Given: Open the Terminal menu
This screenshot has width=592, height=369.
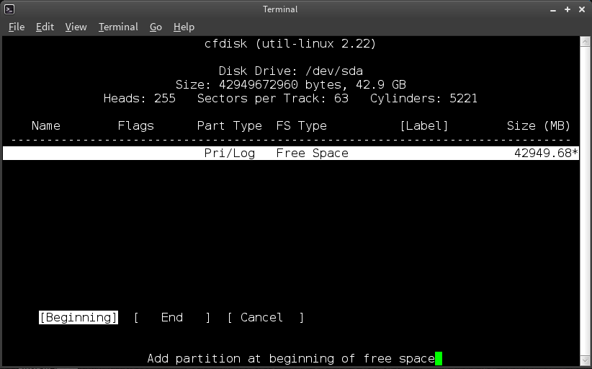Looking at the screenshot, I should [118, 27].
